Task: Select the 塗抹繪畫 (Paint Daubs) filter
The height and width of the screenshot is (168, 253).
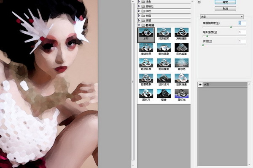Action: pos(181,80)
